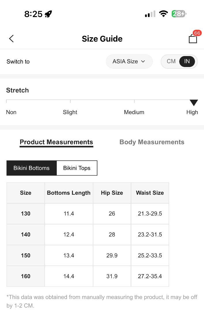The image size is (204, 312).
Task: Open the ASIA Size dropdown
Action: coord(129,61)
